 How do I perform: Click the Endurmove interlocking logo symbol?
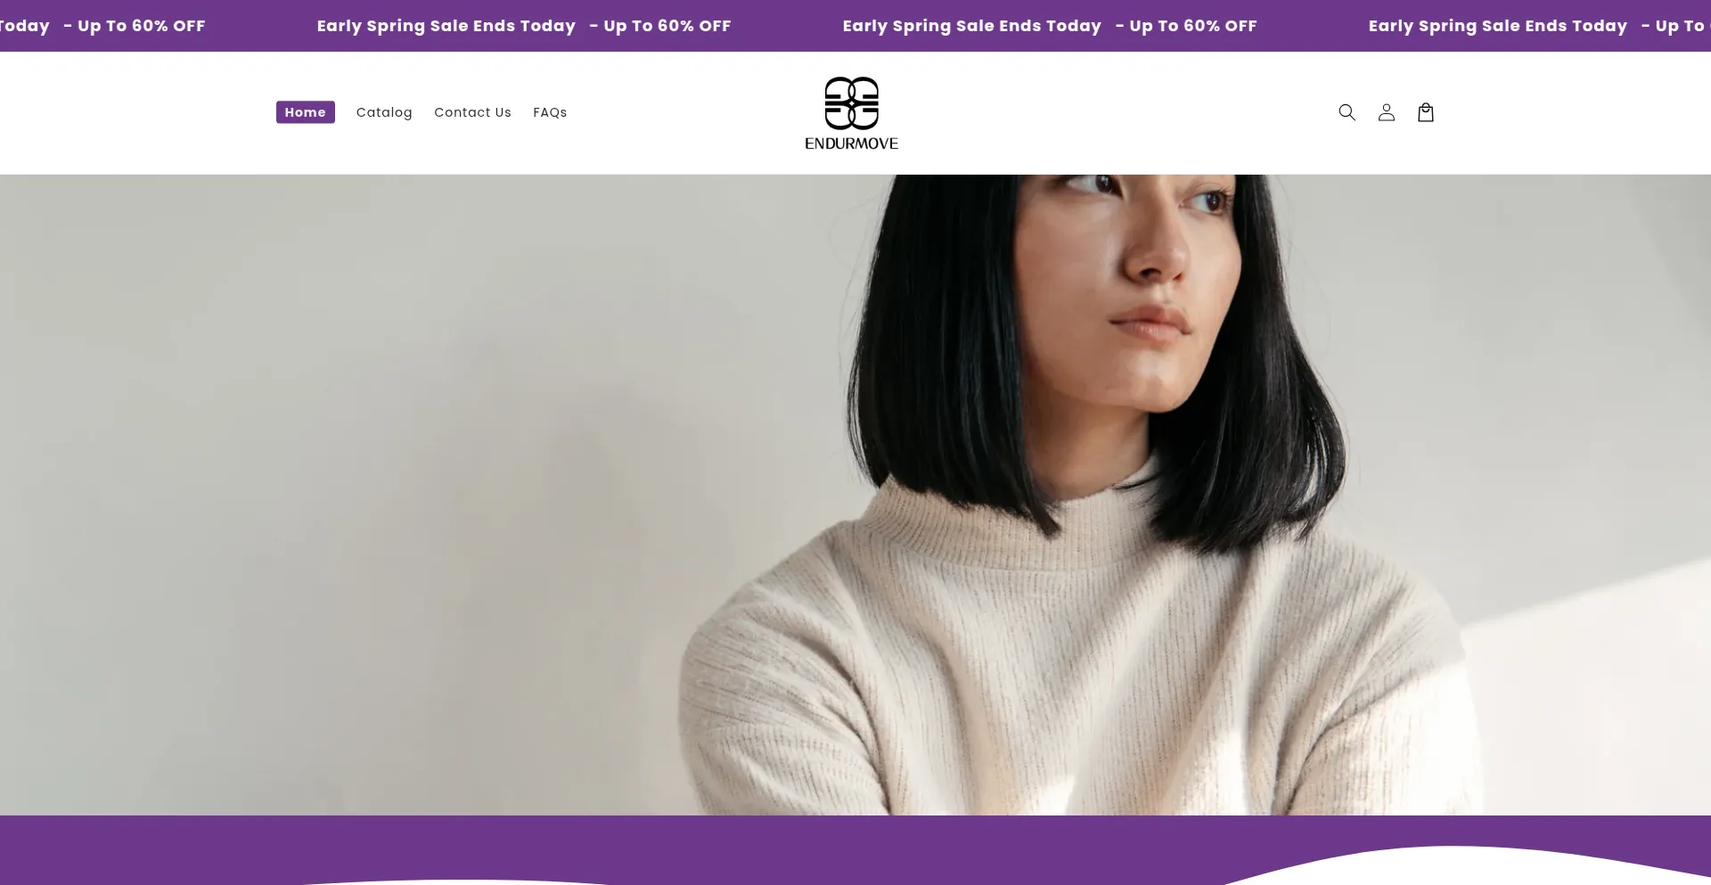click(x=851, y=103)
